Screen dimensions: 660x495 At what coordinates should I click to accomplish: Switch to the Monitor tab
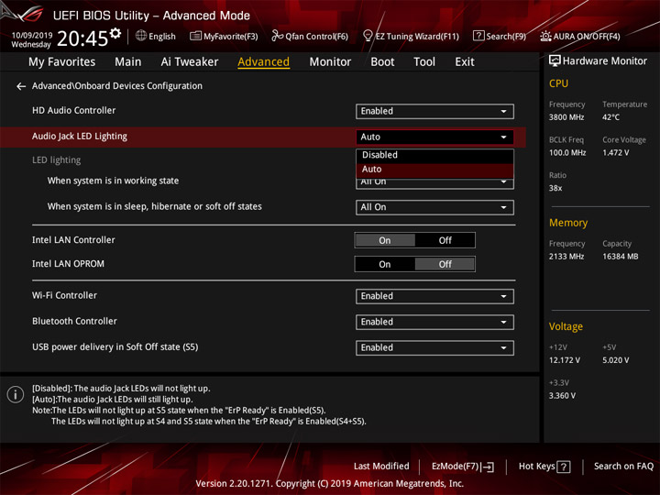[330, 62]
